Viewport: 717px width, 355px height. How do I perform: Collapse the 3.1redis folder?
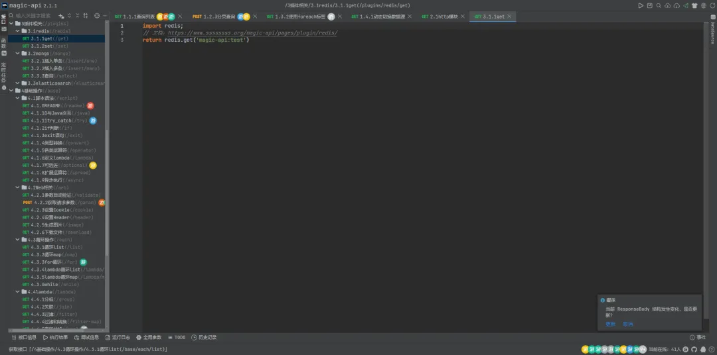pos(17,31)
